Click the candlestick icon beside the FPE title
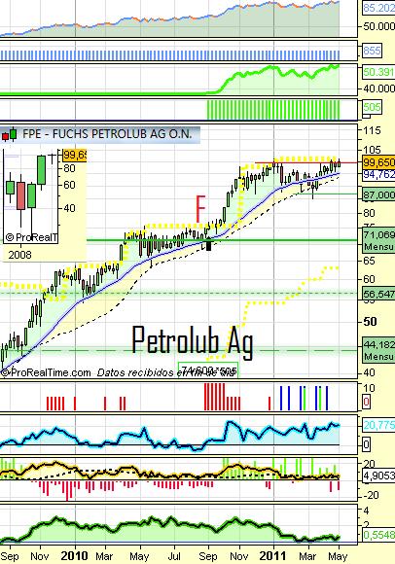This screenshot has width=395, height=564. pyautogui.click(x=9, y=134)
